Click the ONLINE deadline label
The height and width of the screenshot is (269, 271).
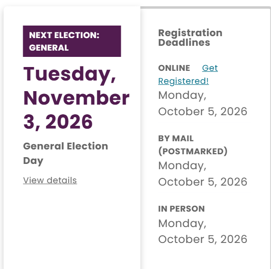pos(174,68)
